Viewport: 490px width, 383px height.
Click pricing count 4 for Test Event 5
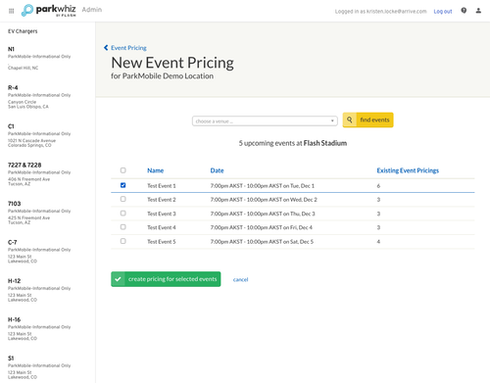tap(378, 242)
